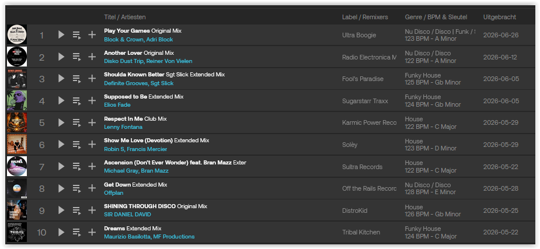Play Ascension track number 7
Screen dimensions: 540x249
click(x=61, y=166)
